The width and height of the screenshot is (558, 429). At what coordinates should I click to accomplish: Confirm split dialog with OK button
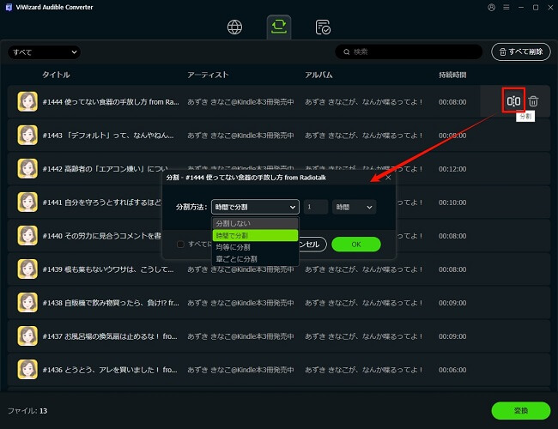356,245
